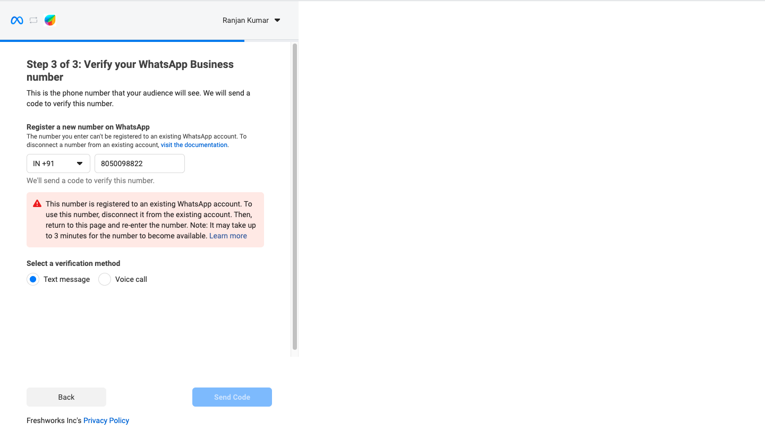The width and height of the screenshot is (765, 439).
Task: Select Voice call verification method
Action: point(105,279)
